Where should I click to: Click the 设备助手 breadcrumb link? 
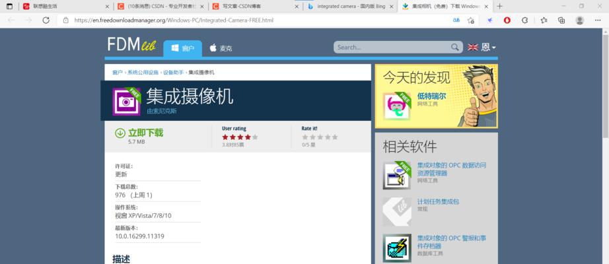173,73
